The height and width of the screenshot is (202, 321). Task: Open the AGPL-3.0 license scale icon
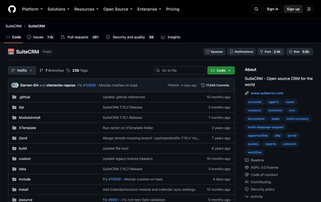coord(247,167)
